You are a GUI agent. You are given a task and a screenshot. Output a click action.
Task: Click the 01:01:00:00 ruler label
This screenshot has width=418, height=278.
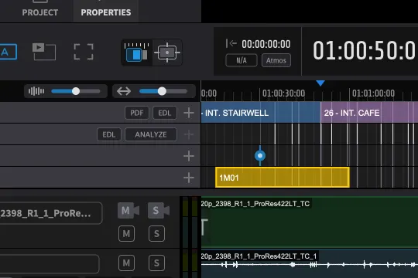click(x=373, y=93)
